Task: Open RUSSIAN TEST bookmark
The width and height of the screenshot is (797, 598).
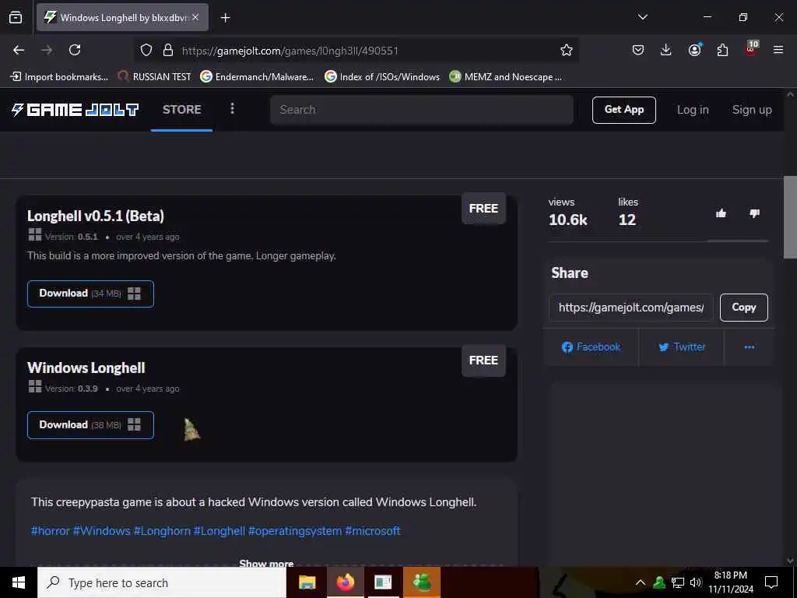Action: (x=155, y=77)
